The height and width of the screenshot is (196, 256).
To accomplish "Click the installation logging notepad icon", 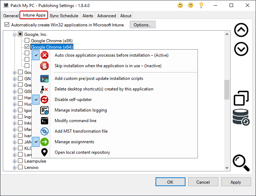I will pos(44,110).
